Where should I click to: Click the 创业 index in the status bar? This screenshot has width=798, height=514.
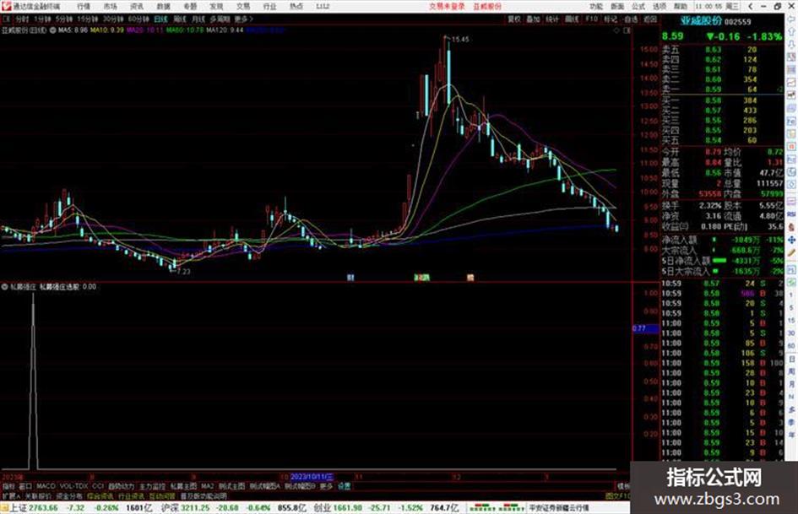point(322,508)
